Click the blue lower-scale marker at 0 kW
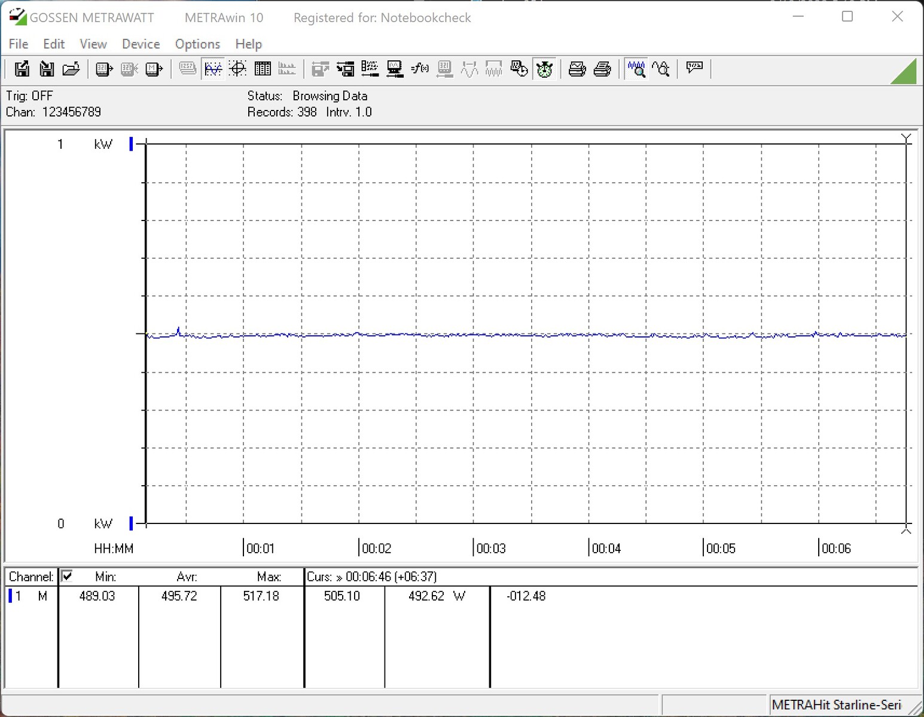Screen dimensions: 924x717 [x=131, y=524]
